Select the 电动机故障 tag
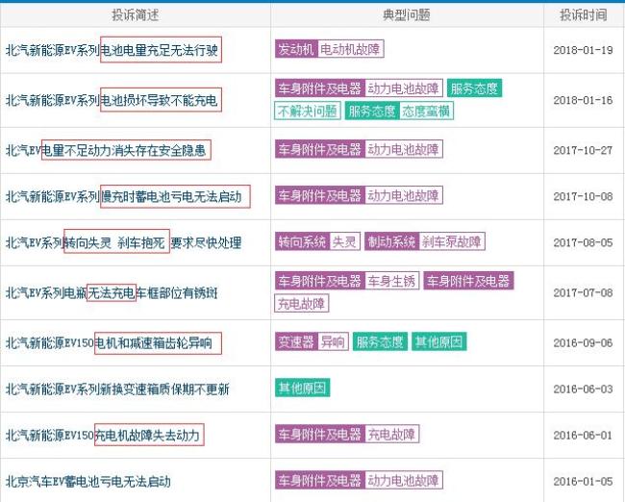 tap(350, 49)
